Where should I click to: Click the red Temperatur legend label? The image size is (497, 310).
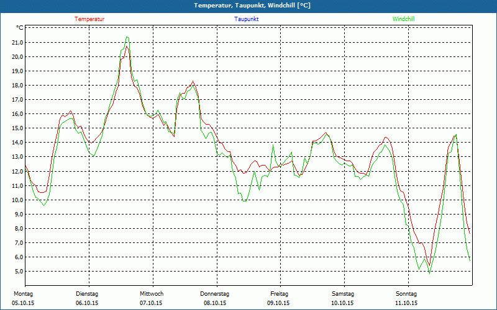pyautogui.click(x=89, y=19)
